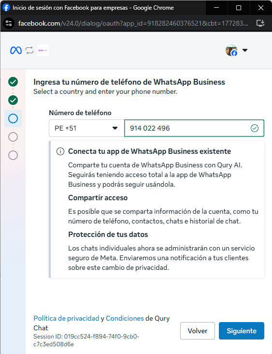Click the Volver button
The image size is (272, 354).
[x=198, y=331]
